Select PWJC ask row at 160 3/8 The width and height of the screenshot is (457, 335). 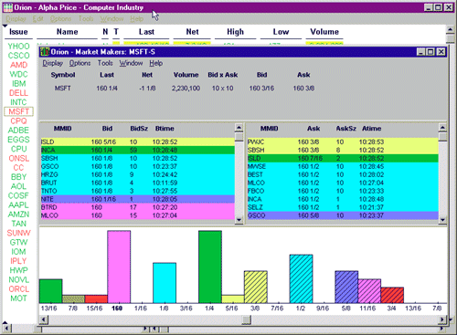point(343,141)
